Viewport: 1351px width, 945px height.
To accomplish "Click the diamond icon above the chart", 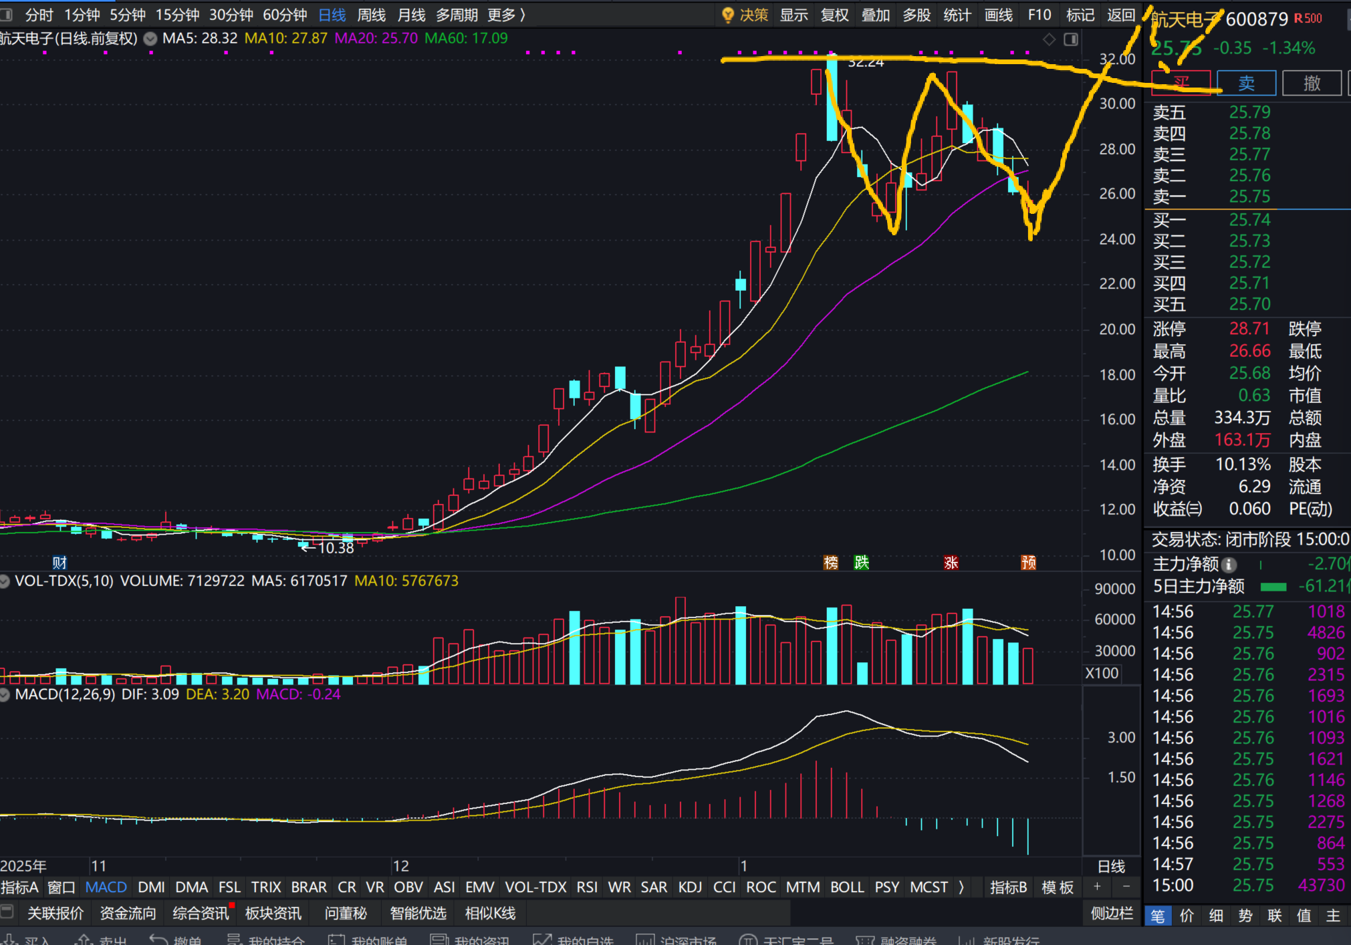I will click(x=1049, y=39).
